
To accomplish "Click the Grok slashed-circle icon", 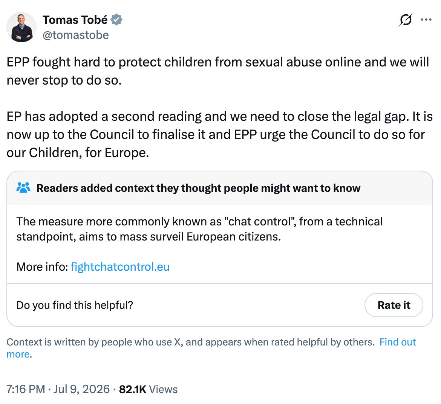I will coord(406,20).
